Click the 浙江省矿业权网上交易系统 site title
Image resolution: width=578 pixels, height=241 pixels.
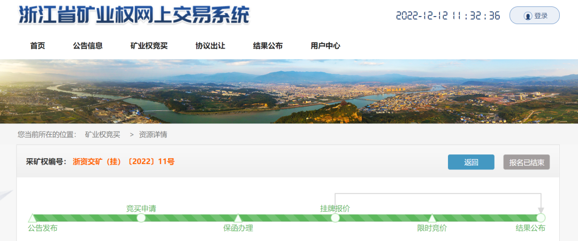coord(134,16)
